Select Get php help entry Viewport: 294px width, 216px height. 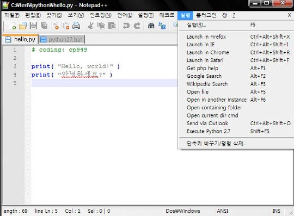coord(236,68)
